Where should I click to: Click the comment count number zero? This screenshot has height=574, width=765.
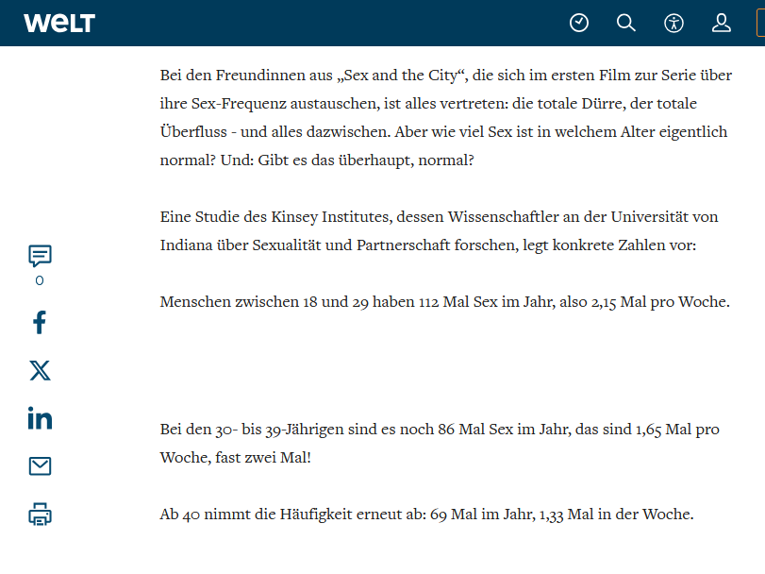[40, 280]
